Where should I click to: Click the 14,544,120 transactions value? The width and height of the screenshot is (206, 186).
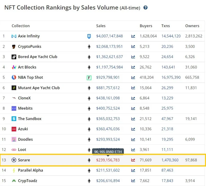(x=171, y=36)
